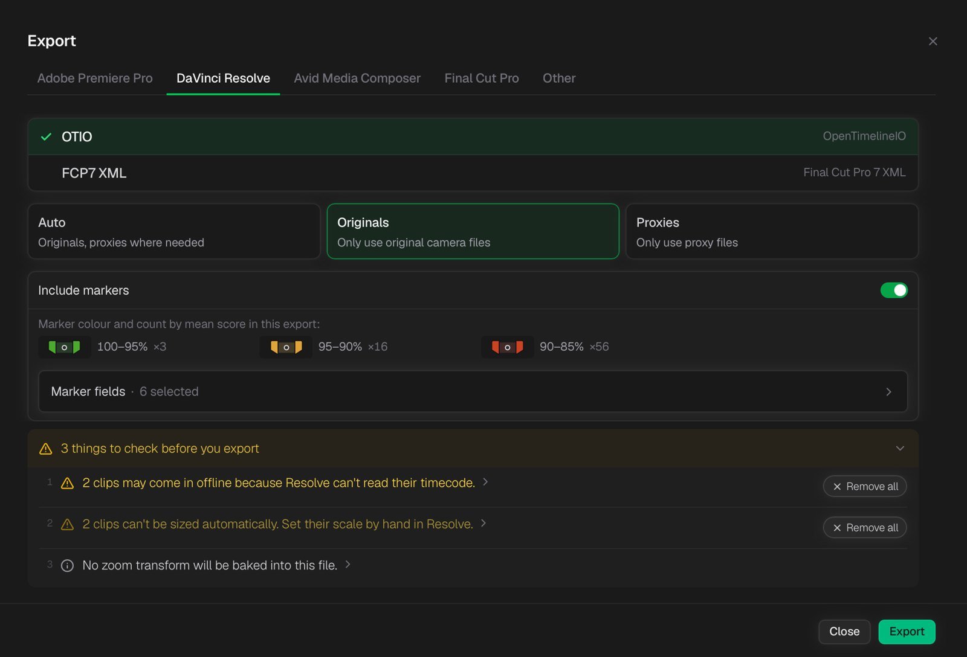Click warning icon beside offline timecode message
Viewport: 967px width, 657px height.
pyautogui.click(x=68, y=483)
